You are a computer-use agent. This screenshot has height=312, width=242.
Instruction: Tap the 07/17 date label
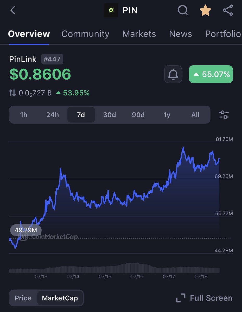(169, 276)
